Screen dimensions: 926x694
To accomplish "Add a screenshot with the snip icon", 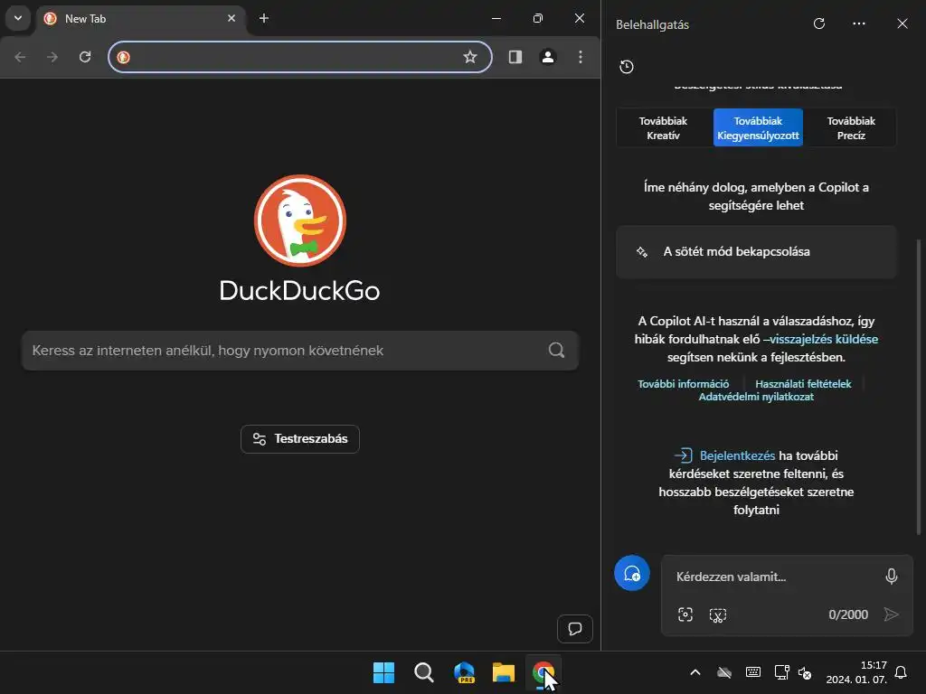I will [x=717, y=614].
